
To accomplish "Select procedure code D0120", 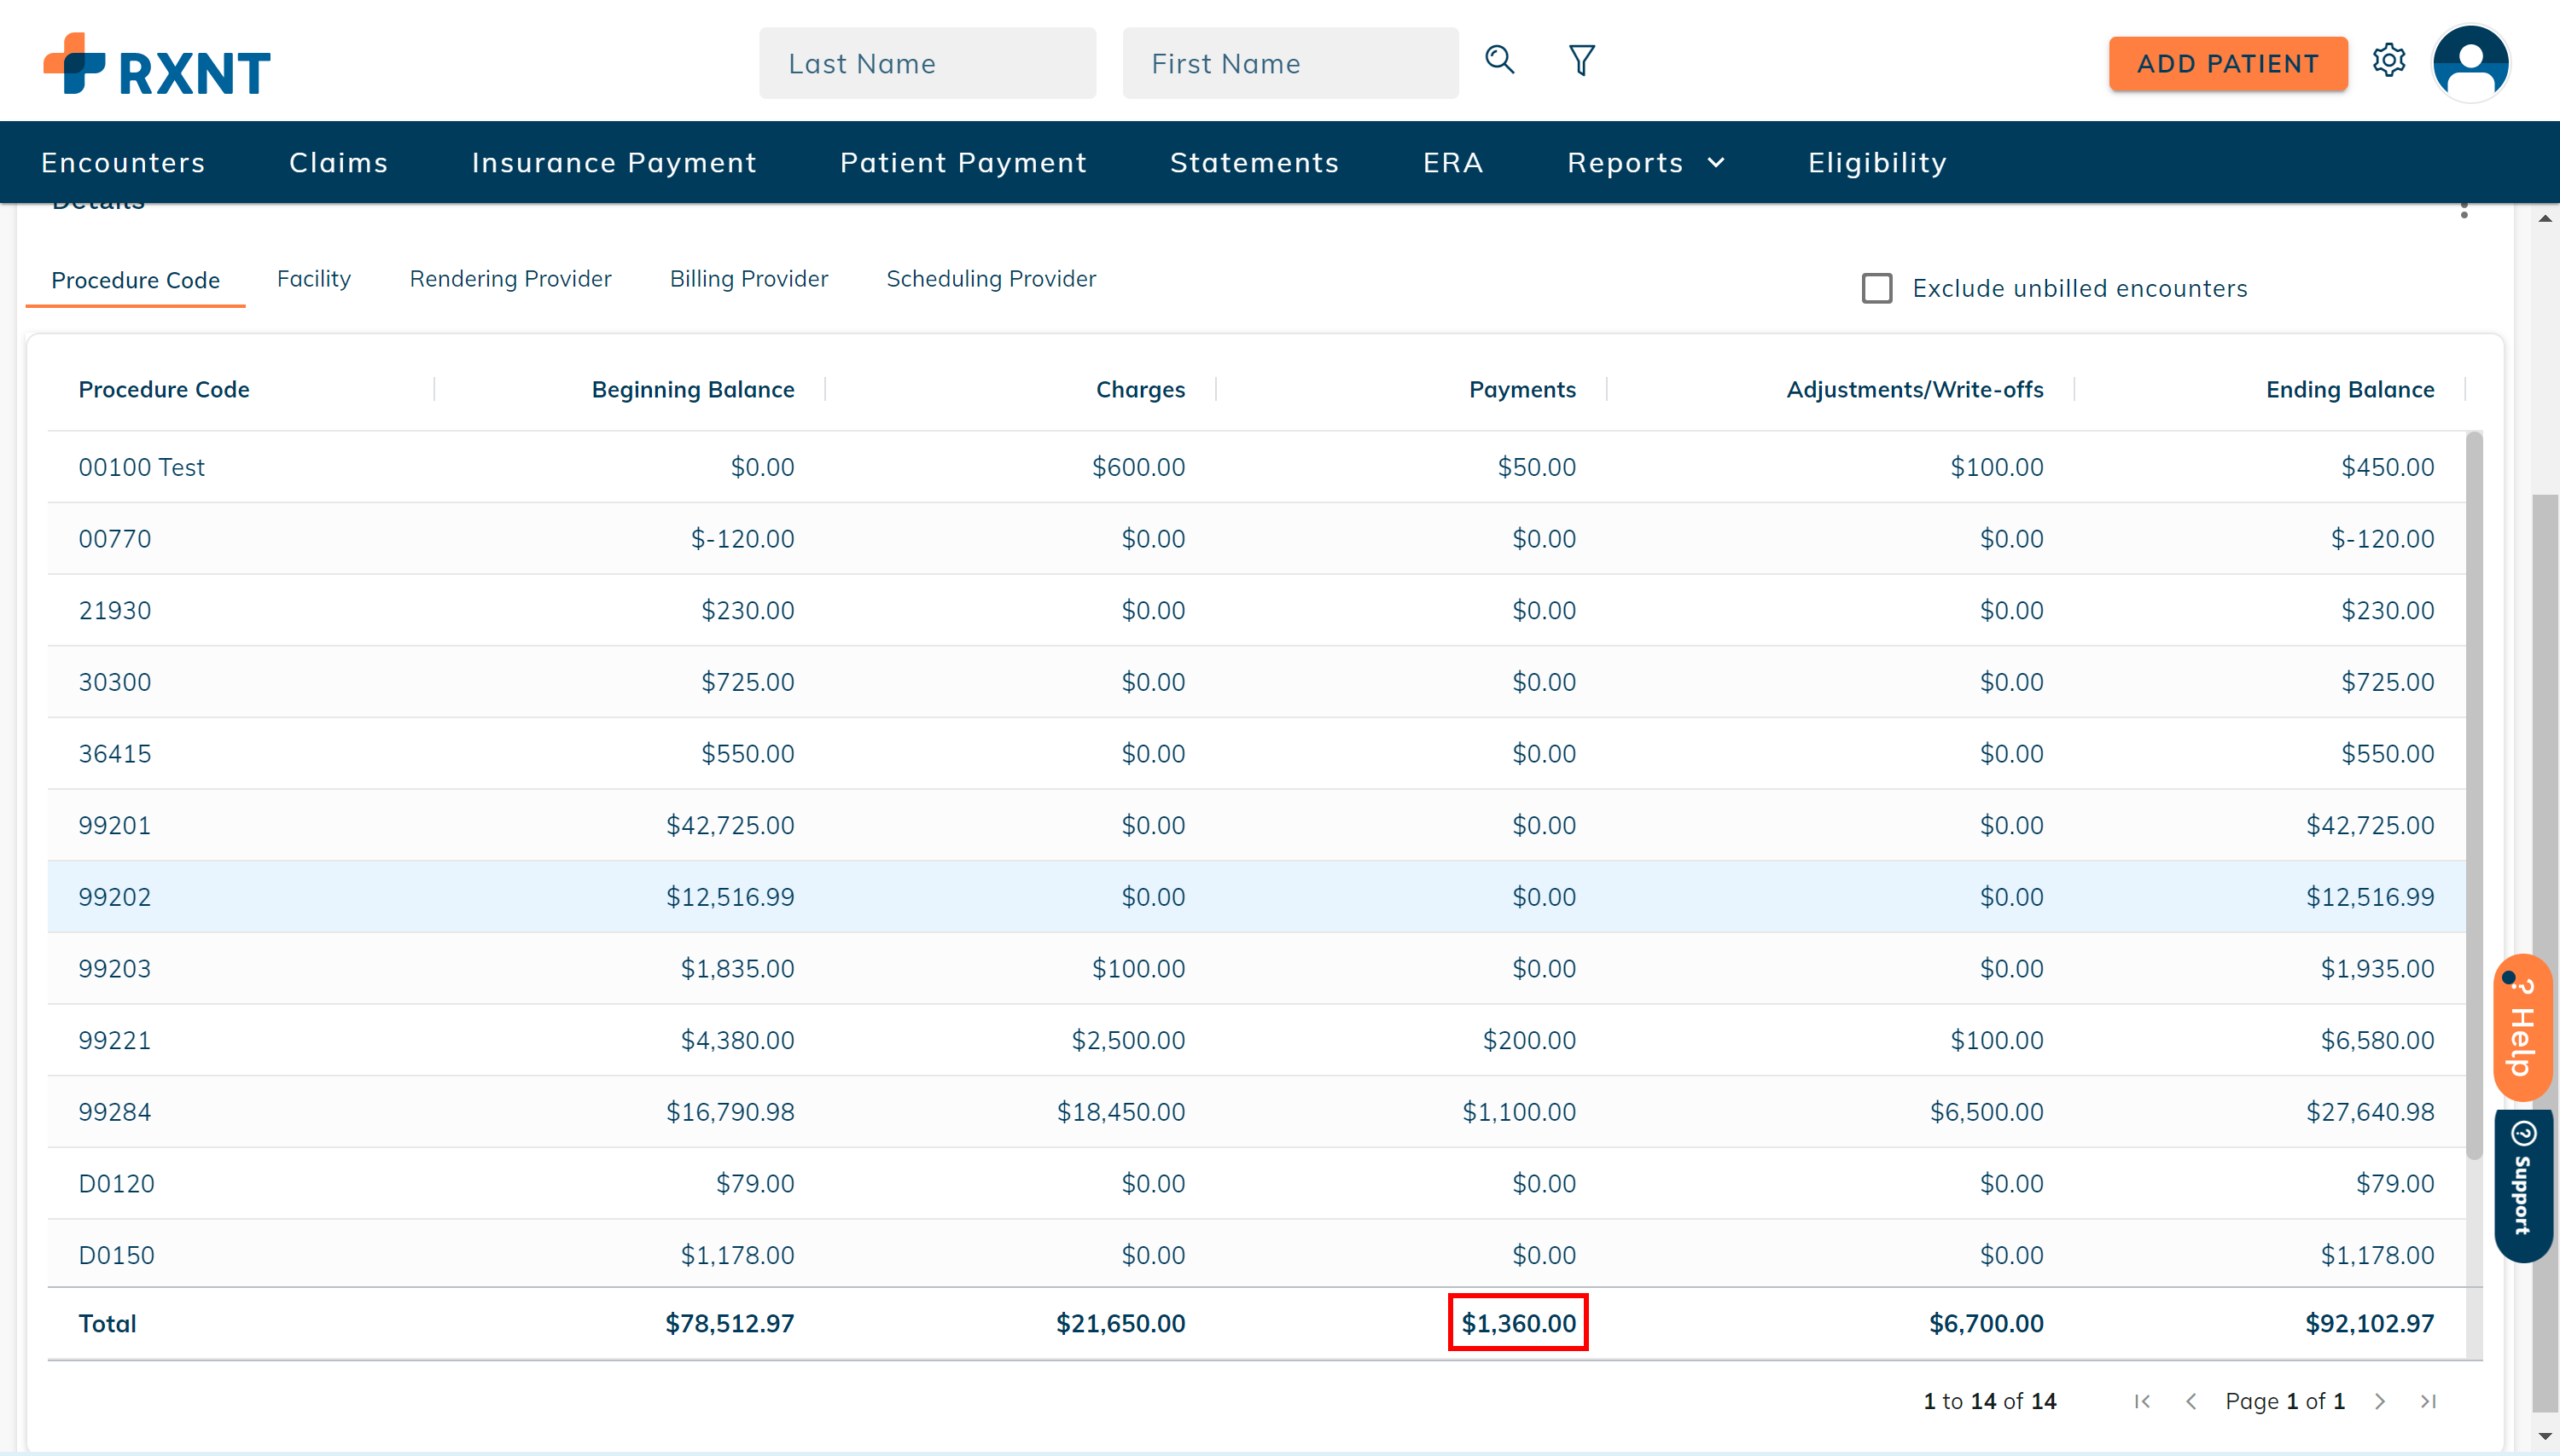I will 1256,1184.
